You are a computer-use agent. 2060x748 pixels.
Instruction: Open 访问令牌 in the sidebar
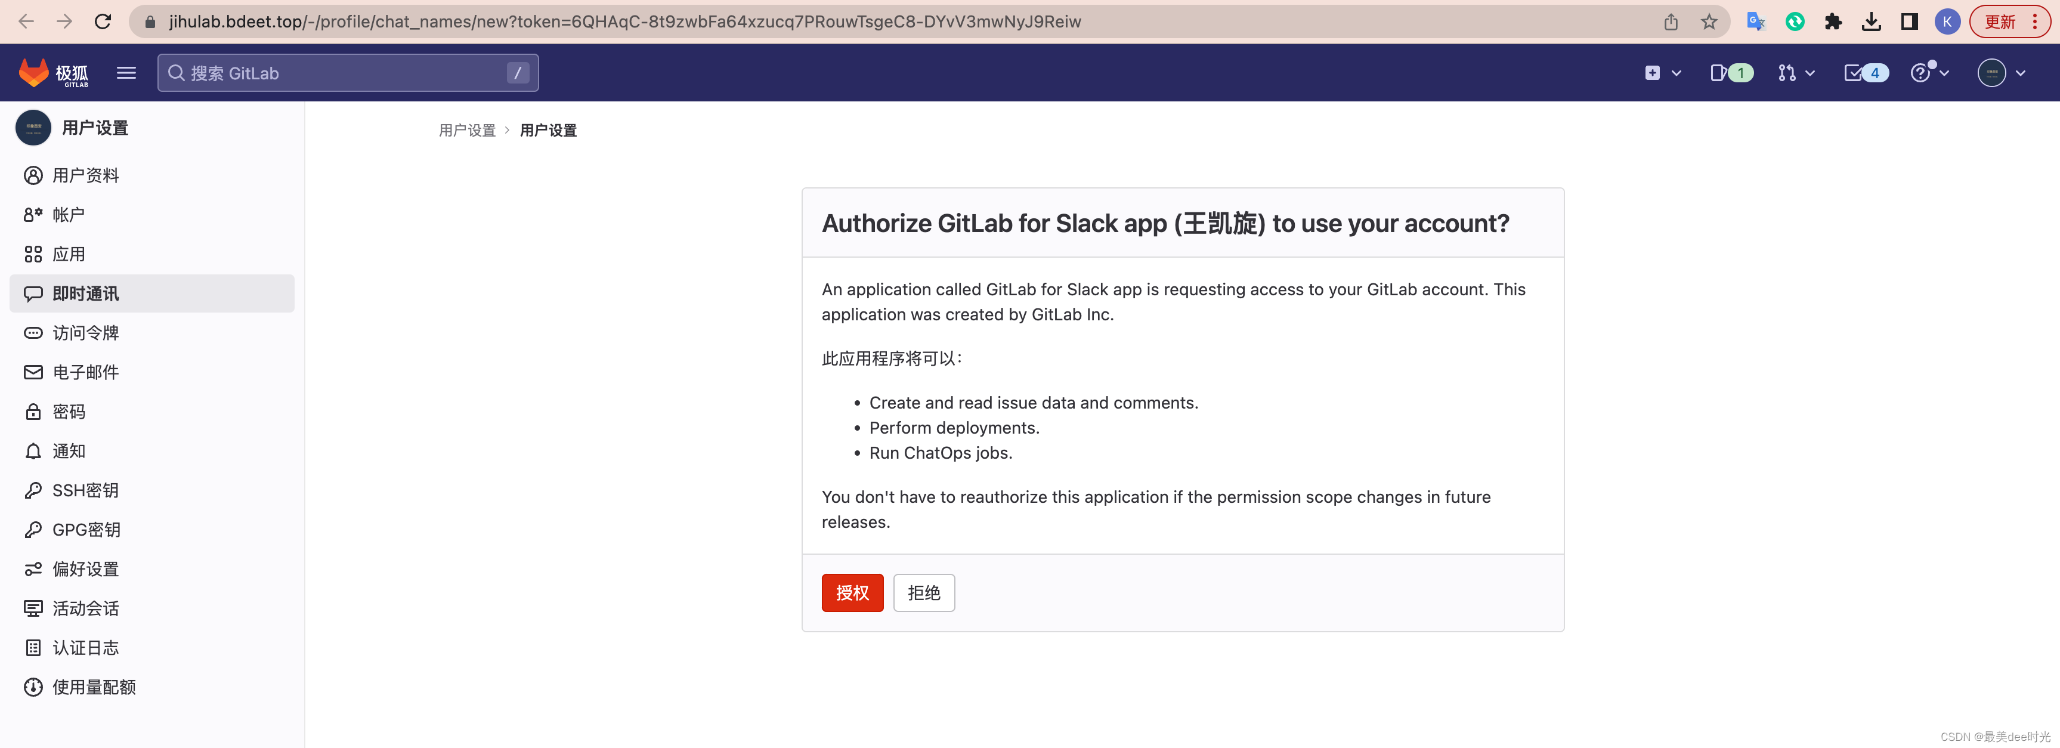tap(152, 333)
